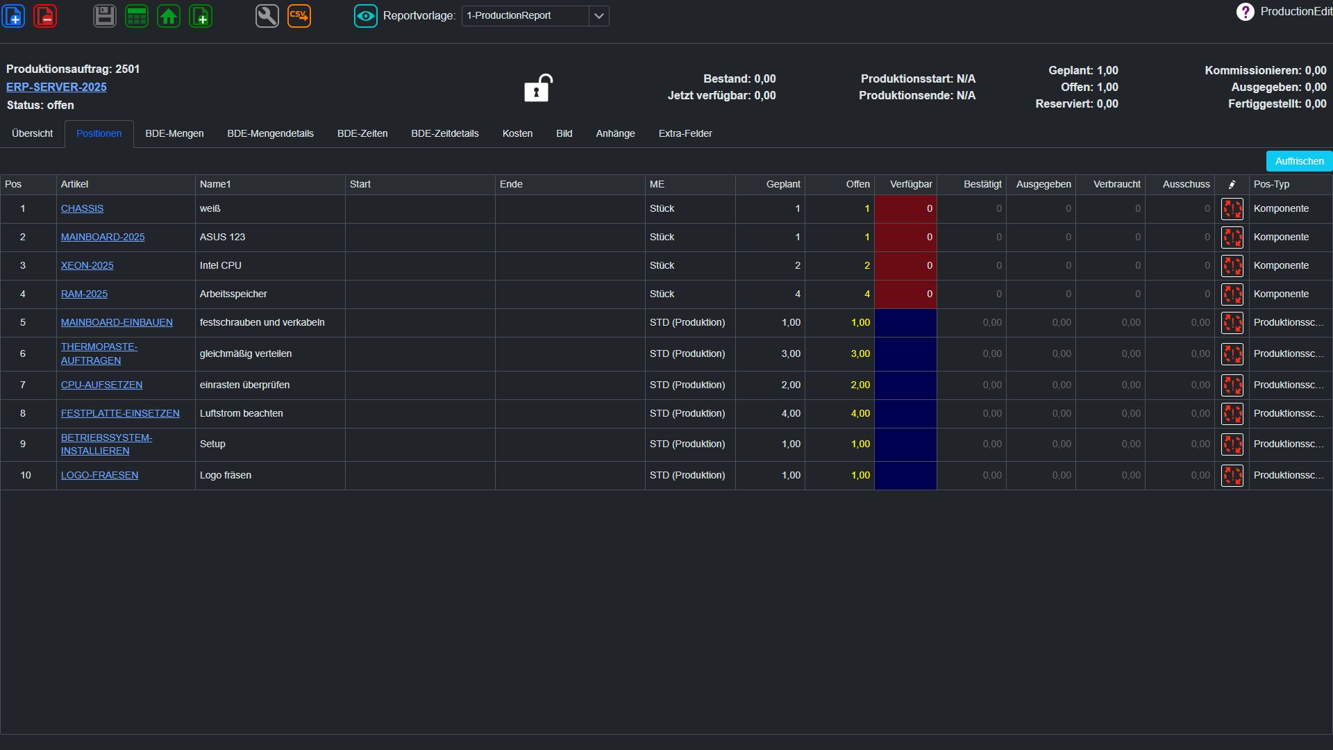Click the Auffrischen refresh button

[1299, 161]
